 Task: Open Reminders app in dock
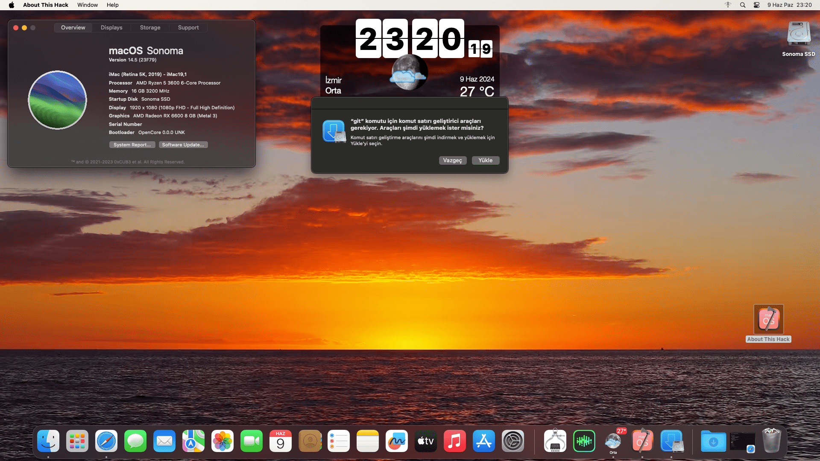click(339, 441)
